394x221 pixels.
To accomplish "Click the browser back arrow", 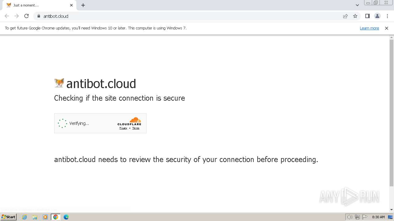I will pyautogui.click(x=7, y=16).
